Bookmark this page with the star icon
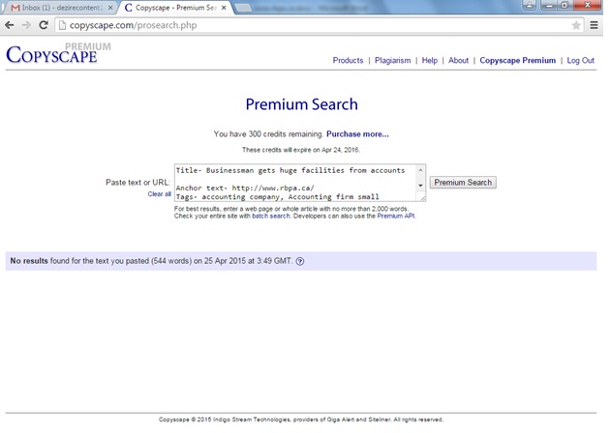This screenshot has height=433, width=610. 577,25
